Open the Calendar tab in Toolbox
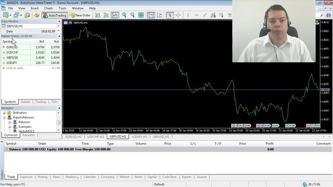The height and width of the screenshot is (187, 333). pyautogui.click(x=89, y=177)
